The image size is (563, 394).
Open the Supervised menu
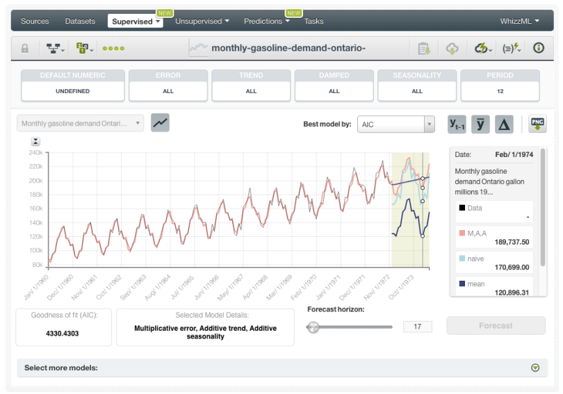coord(136,22)
